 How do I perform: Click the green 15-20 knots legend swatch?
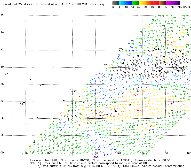tap(136, 3)
